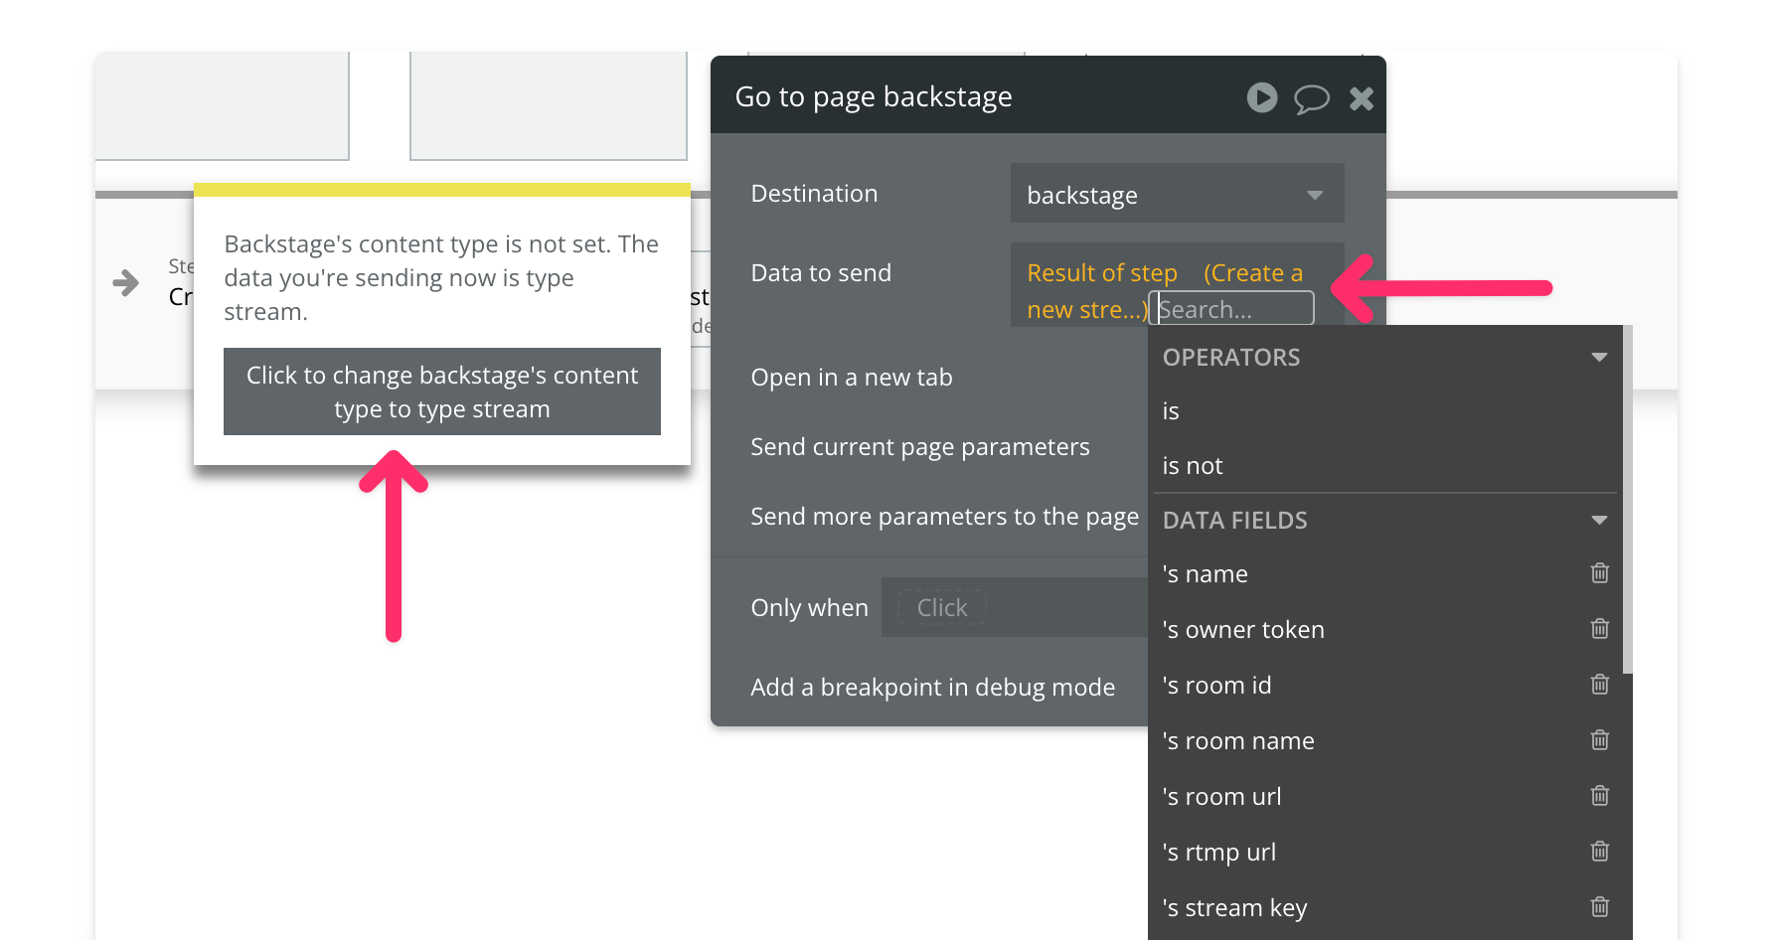Focus the Search input in Data to send
The width and height of the screenshot is (1773, 940).
[1232, 309]
